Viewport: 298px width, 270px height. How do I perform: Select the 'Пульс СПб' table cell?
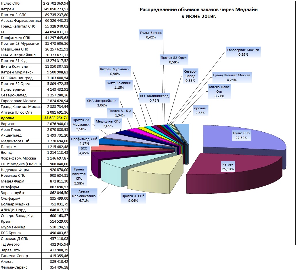pos(21,3)
